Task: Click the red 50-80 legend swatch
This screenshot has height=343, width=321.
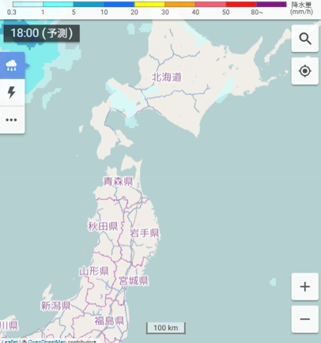Action: pyautogui.click(x=241, y=4)
